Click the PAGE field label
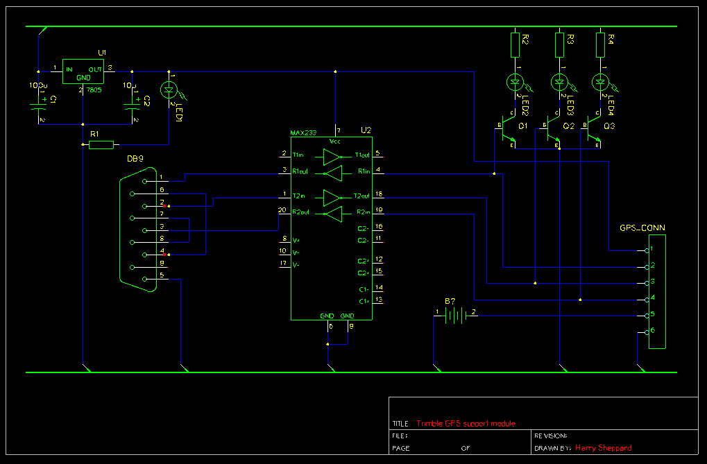 click(401, 448)
